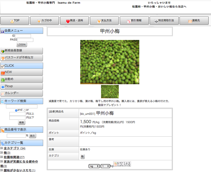Viewport: 211px width, 172px height.
Task: Select the 'and' search radio button
Action: [16, 110]
